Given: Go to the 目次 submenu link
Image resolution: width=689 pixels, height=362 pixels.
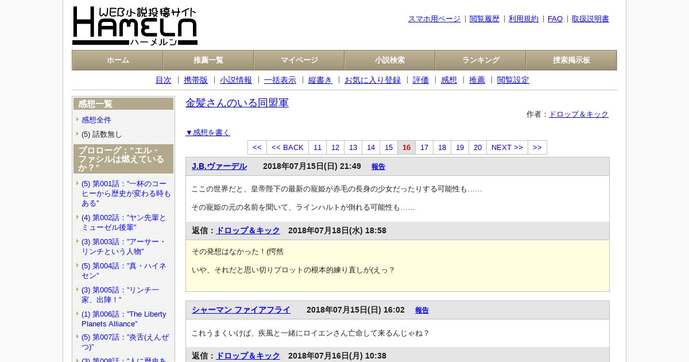Looking at the screenshot, I should (164, 80).
